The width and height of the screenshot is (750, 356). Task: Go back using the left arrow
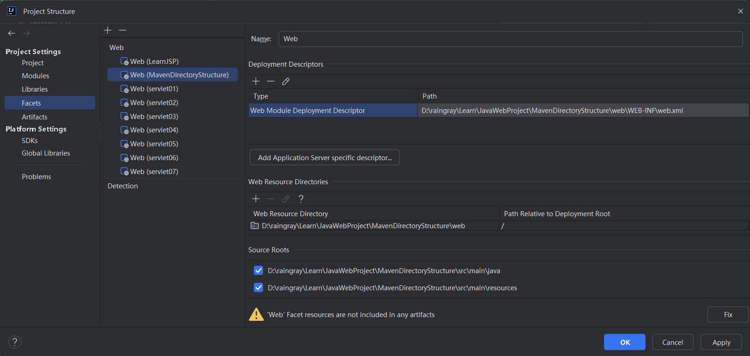(12, 33)
